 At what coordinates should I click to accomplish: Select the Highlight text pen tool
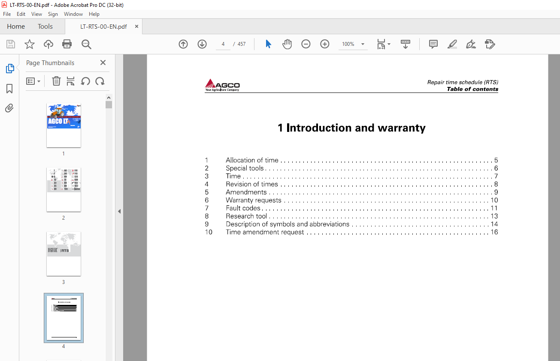(x=452, y=44)
